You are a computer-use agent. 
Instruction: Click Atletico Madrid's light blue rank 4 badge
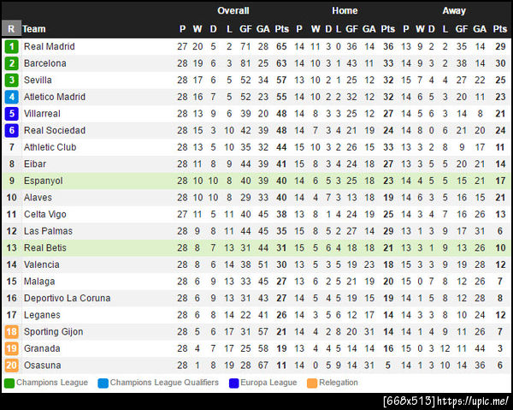(11, 97)
